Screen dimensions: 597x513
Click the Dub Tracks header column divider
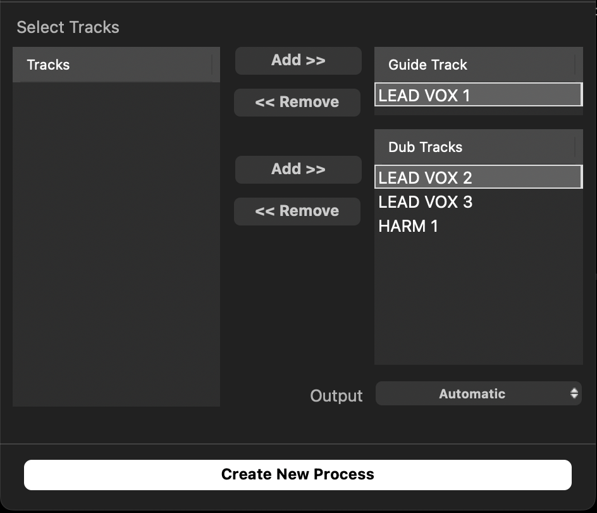(575, 147)
